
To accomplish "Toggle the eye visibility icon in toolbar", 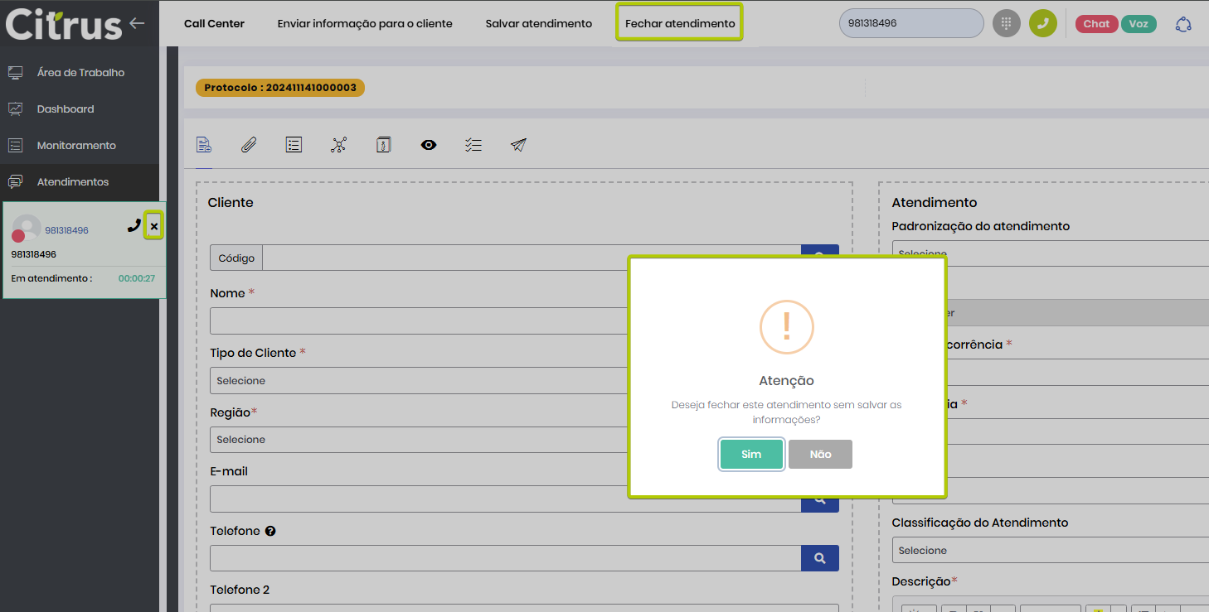I will [428, 145].
